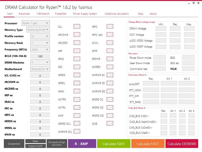This screenshot has width=202, height=152.
Task: Click the SOC Voltage Min. field
Action: 161,35
